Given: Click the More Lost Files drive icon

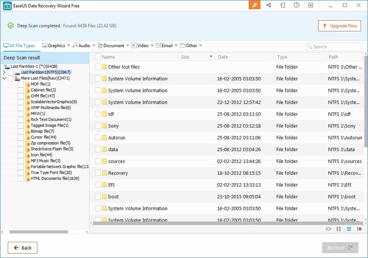Looking at the screenshot, I should [17, 79].
